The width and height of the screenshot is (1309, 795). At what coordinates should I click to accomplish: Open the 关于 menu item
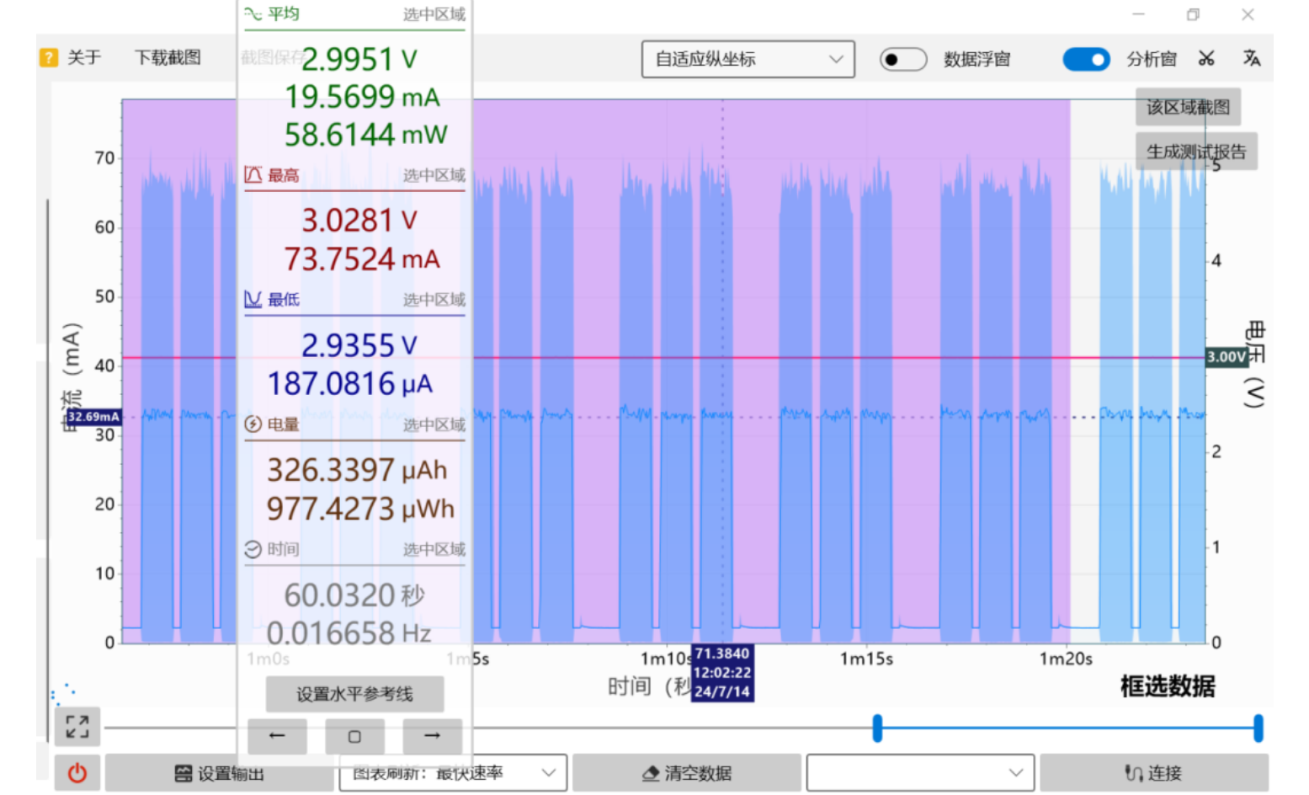(84, 57)
